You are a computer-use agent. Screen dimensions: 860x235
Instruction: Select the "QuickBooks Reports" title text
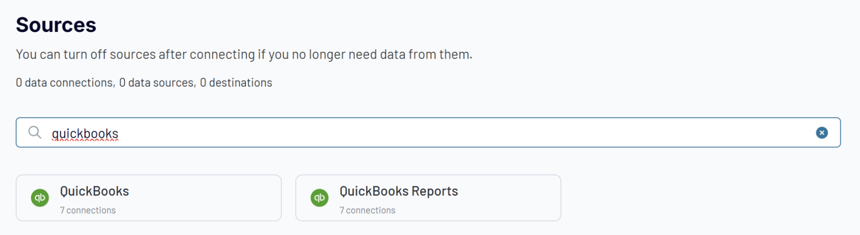click(398, 191)
